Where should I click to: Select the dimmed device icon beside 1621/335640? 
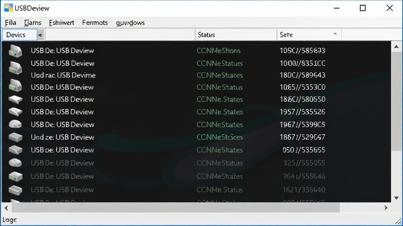[x=15, y=190]
